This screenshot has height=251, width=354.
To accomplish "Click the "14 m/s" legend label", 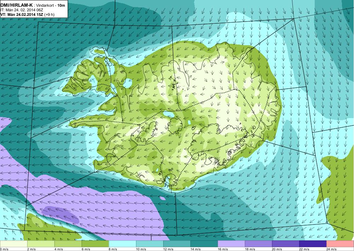I will (195, 249).
